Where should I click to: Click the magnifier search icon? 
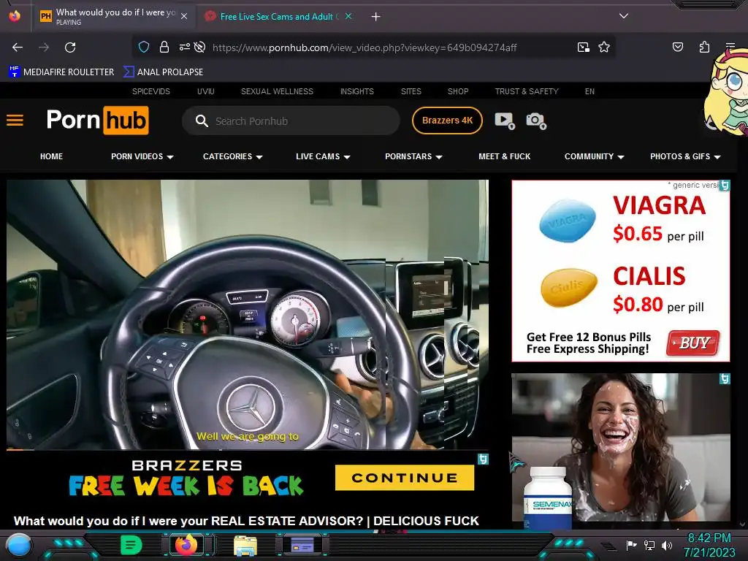click(202, 121)
